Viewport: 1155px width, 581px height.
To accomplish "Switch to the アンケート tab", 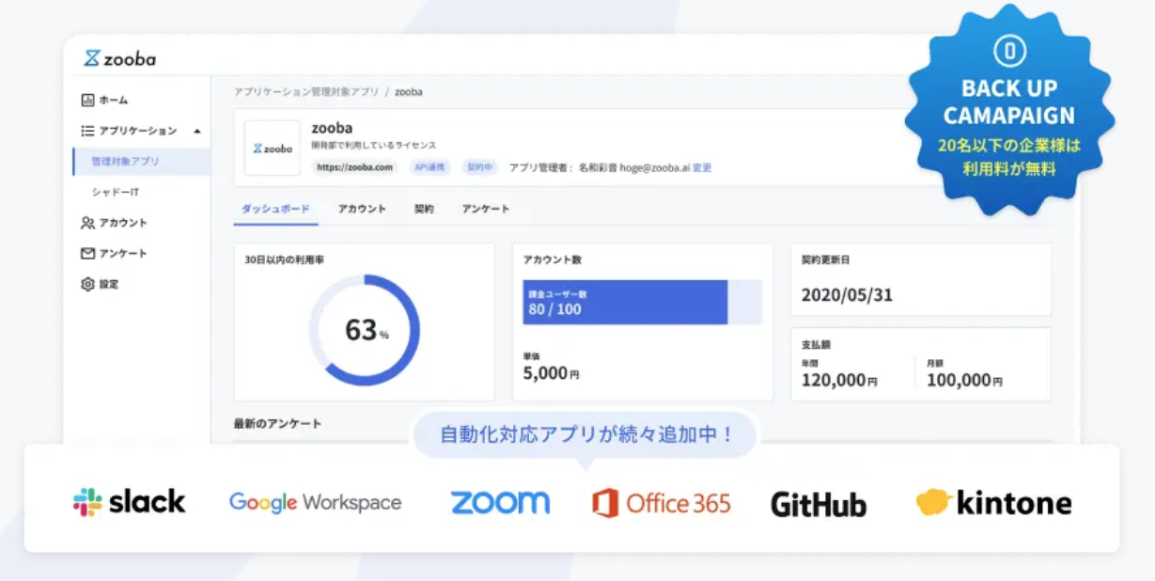I will click(x=486, y=209).
